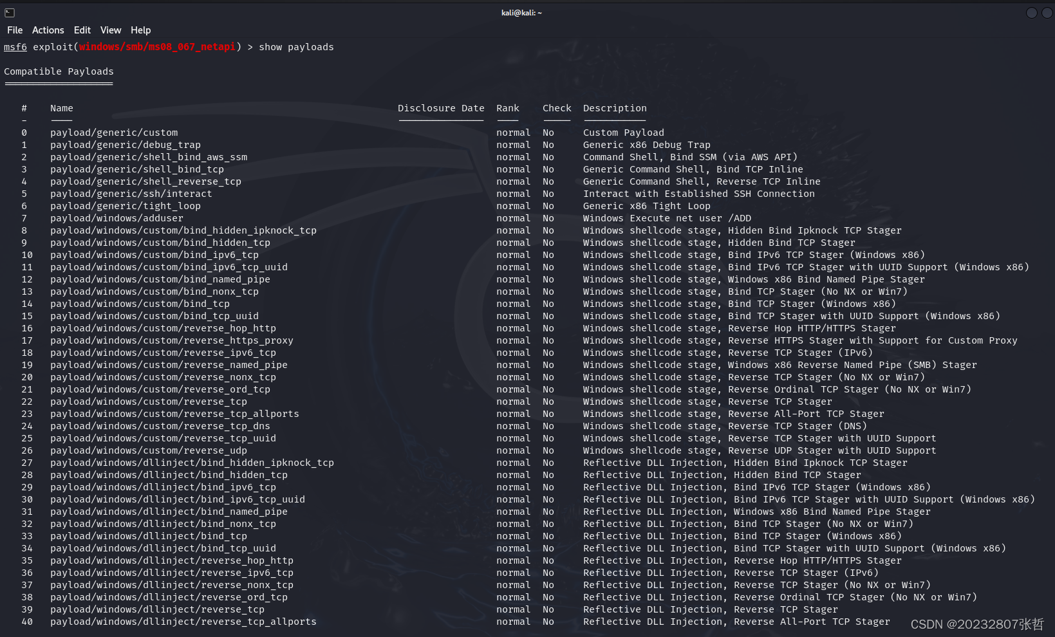Click the msf6 prompt text
This screenshot has width=1055, height=637.
click(15, 47)
